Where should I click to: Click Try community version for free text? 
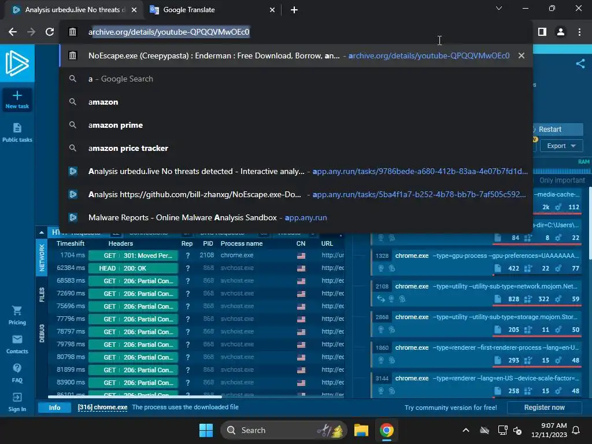[451, 408]
